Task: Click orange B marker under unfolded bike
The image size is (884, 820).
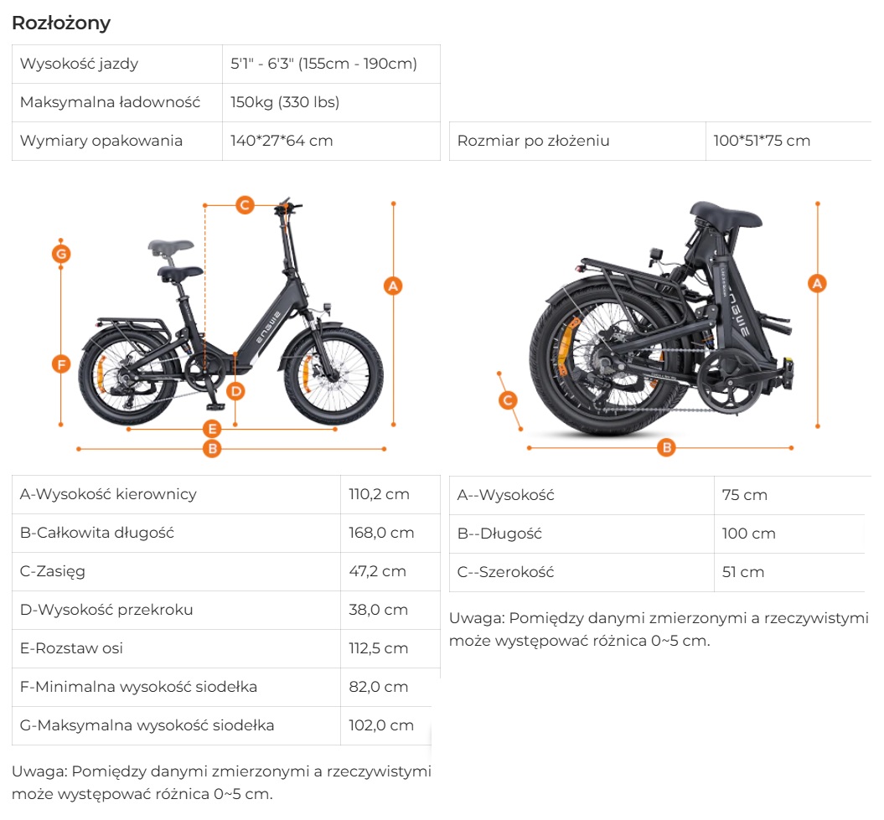Action: pyautogui.click(x=213, y=449)
